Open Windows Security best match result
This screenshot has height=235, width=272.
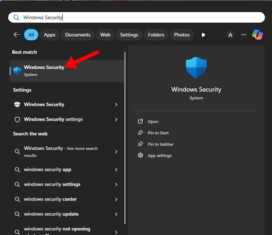tap(67, 71)
